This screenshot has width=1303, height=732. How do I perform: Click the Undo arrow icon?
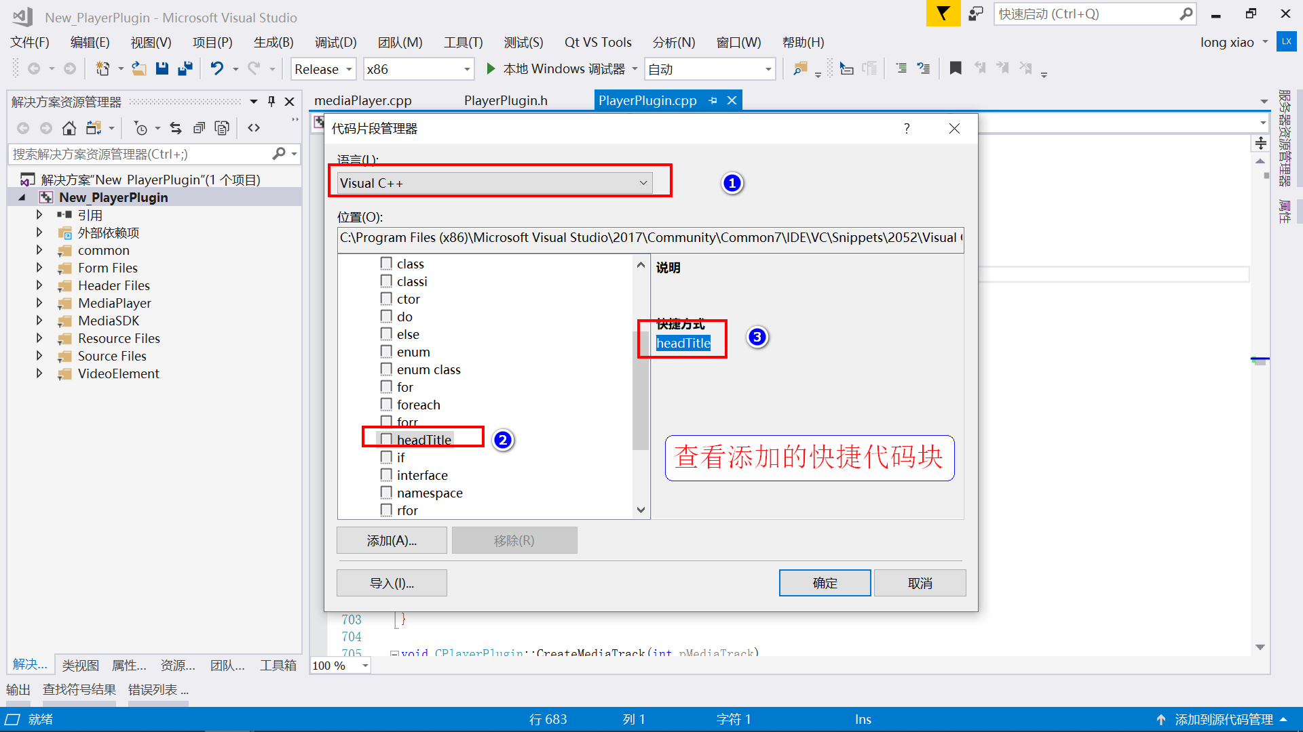coord(216,68)
